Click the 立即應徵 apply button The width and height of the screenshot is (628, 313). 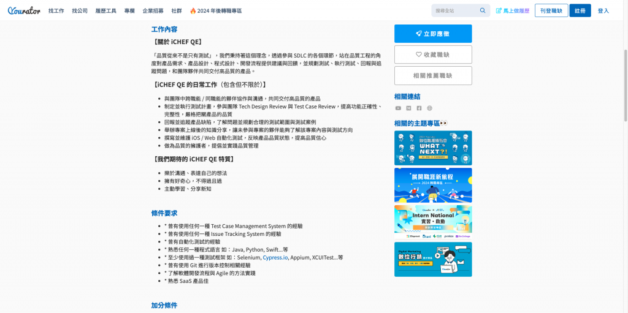pyautogui.click(x=433, y=34)
